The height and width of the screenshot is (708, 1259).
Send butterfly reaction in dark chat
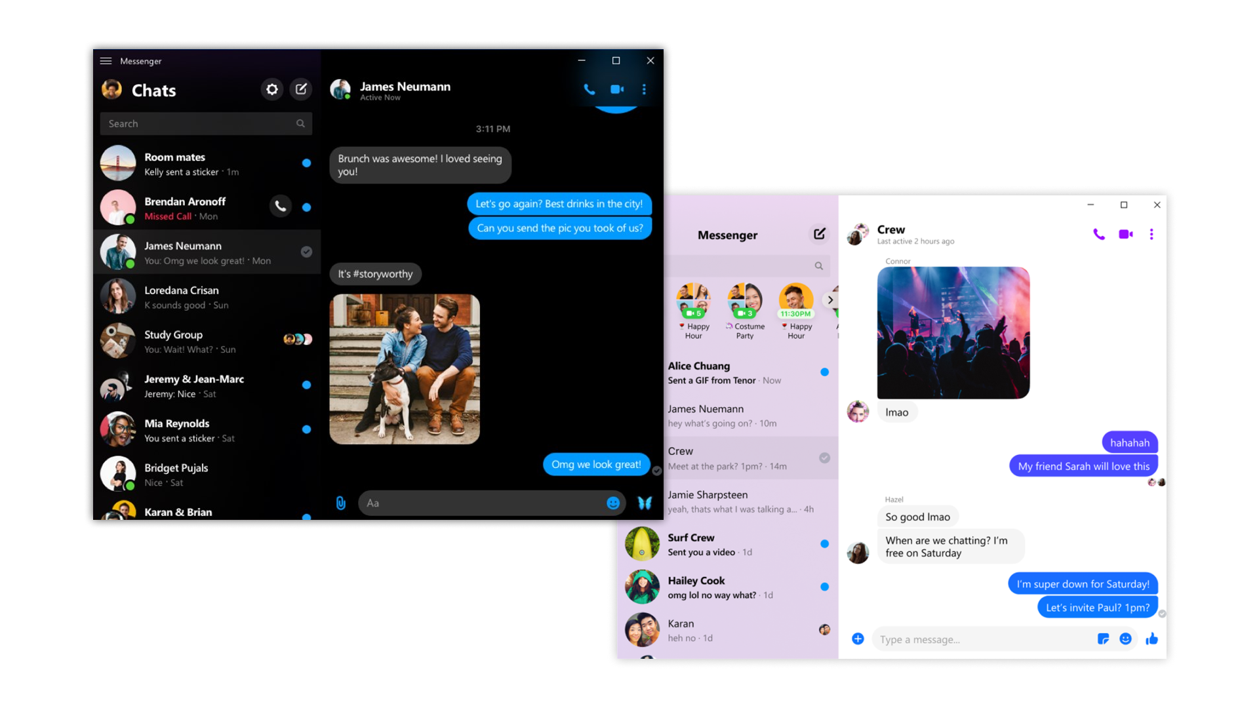click(645, 503)
